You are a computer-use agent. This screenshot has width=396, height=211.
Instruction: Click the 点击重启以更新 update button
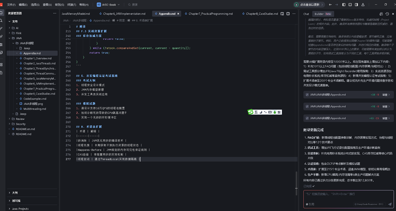point(309,5)
